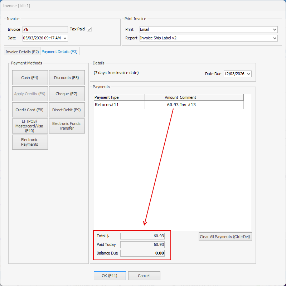Click the Comment column header

pyautogui.click(x=211, y=97)
